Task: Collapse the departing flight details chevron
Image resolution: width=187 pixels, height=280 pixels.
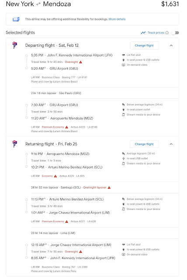Action: click(171, 45)
